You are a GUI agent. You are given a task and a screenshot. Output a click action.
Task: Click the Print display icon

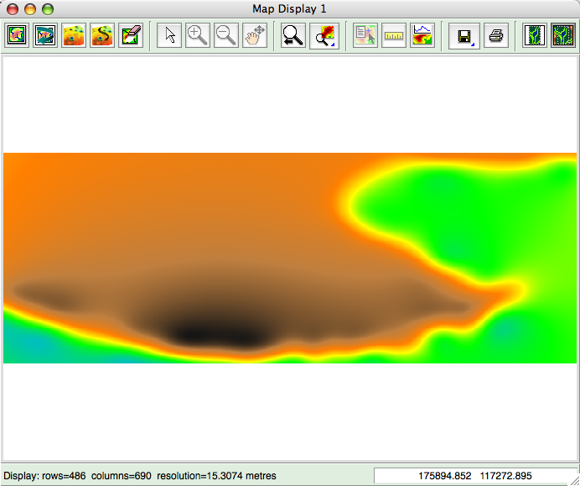click(x=495, y=35)
